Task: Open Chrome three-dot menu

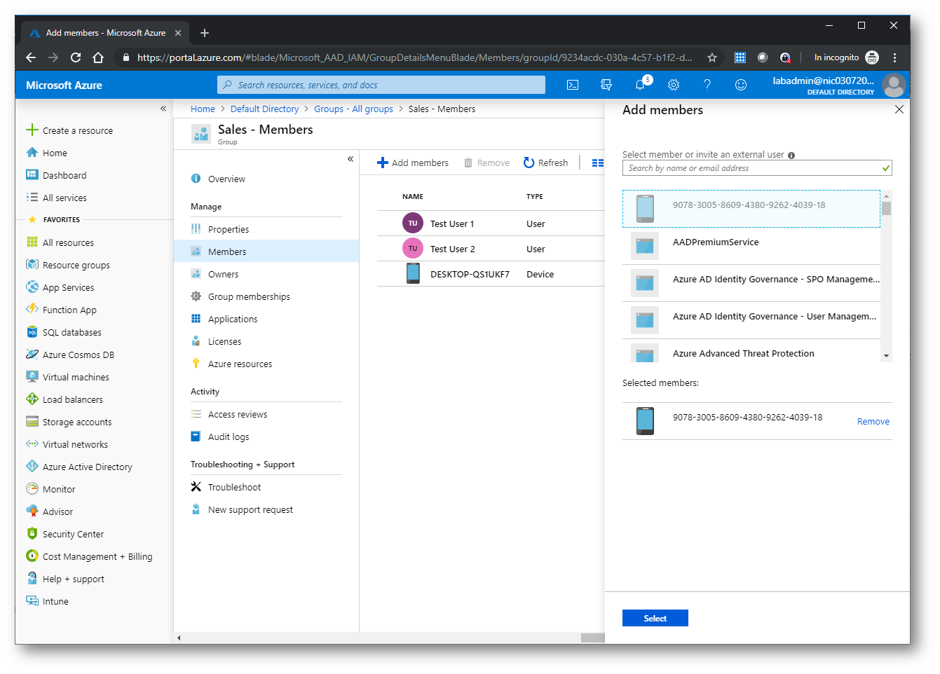Action: tap(894, 57)
